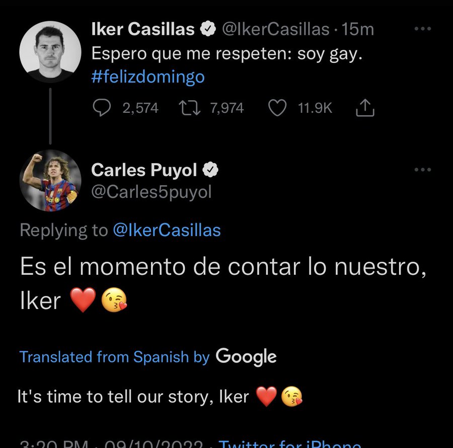Open Carles Puyol's profile picture
This screenshot has height=448, width=453.
tap(50, 180)
